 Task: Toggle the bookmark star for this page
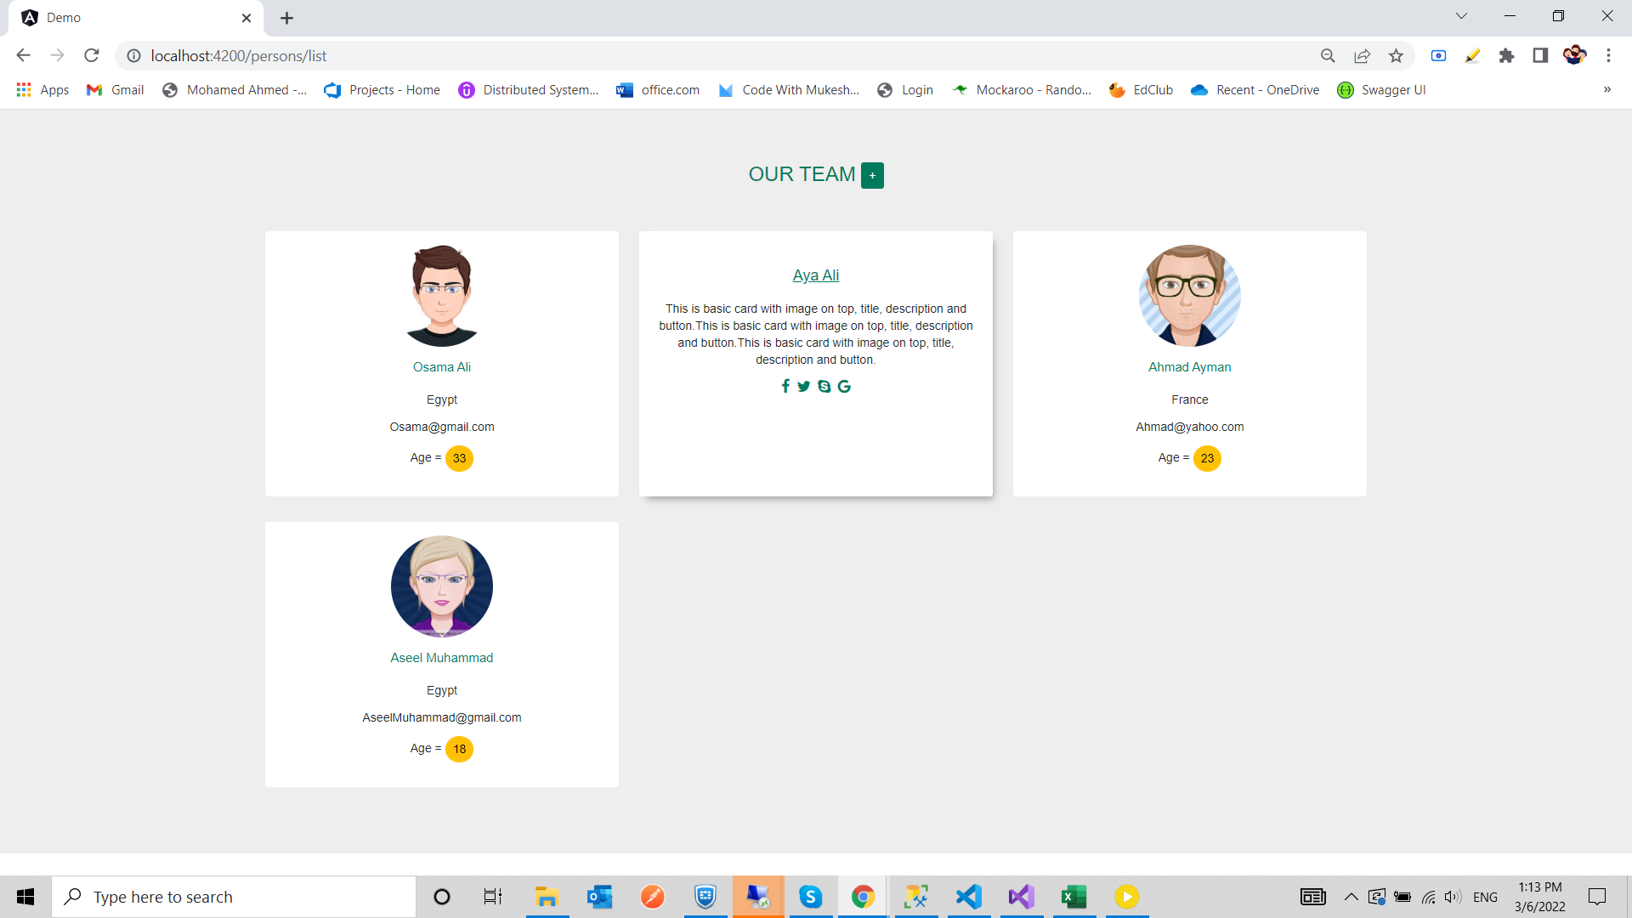coord(1397,55)
